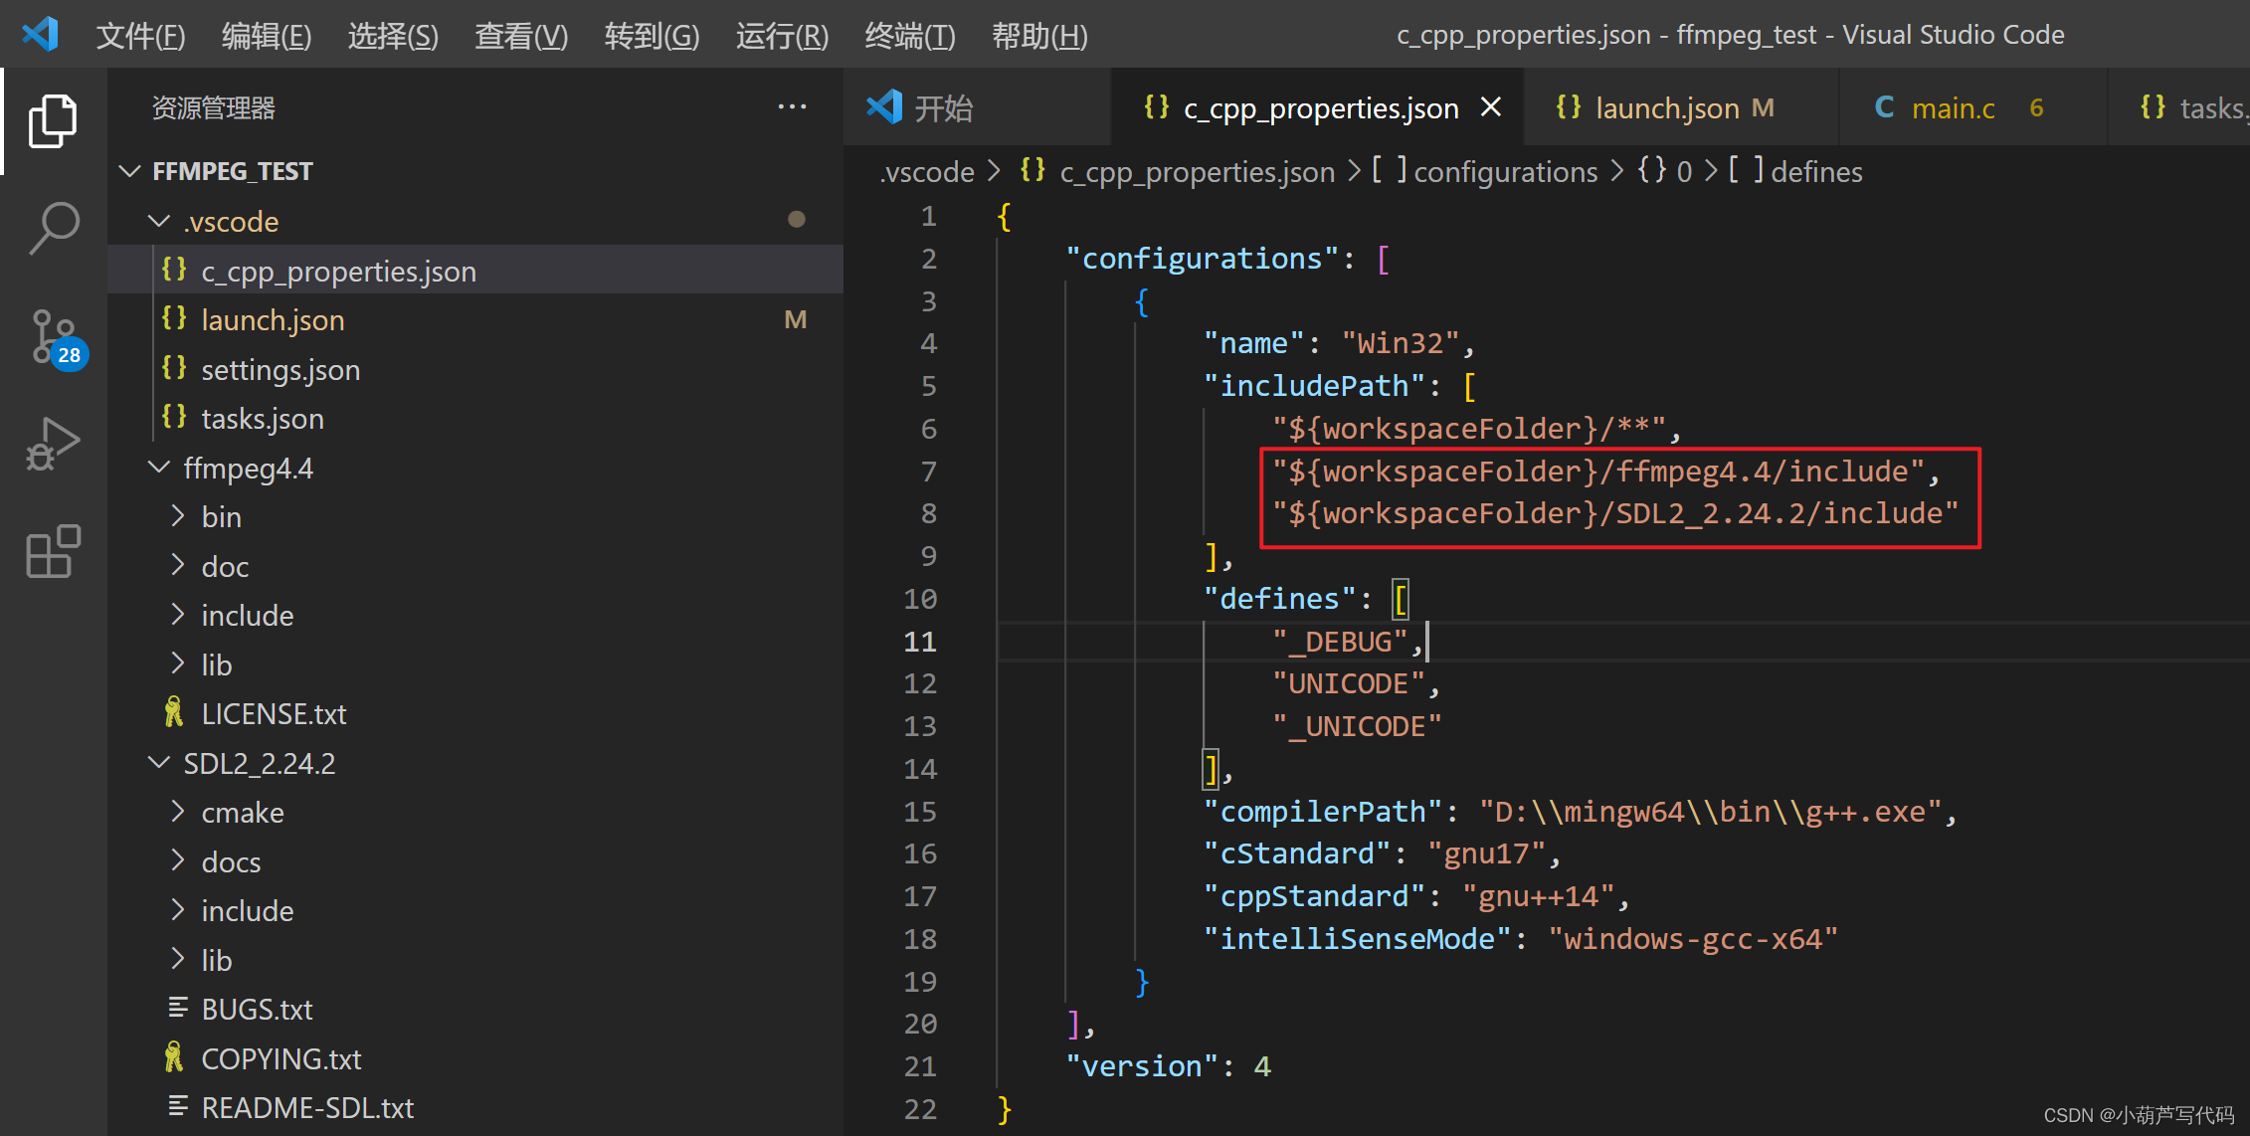Open the Search view in activity bar
Image resolution: width=2250 pixels, height=1136 pixels.
point(52,228)
